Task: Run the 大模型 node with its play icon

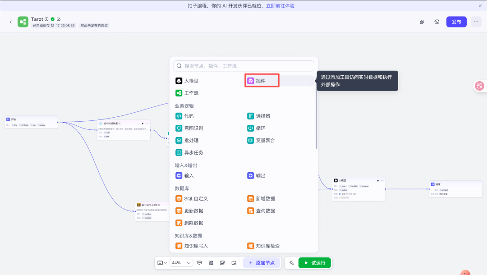Action: [x=378, y=180]
